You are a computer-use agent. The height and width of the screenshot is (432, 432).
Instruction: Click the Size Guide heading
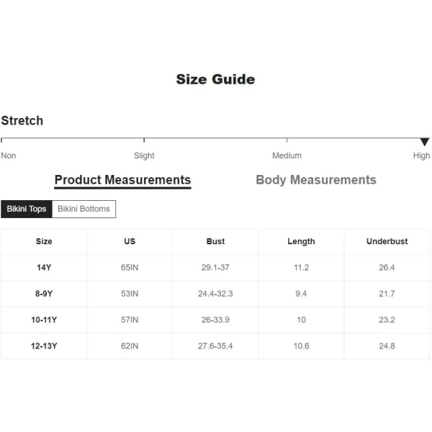click(x=215, y=79)
